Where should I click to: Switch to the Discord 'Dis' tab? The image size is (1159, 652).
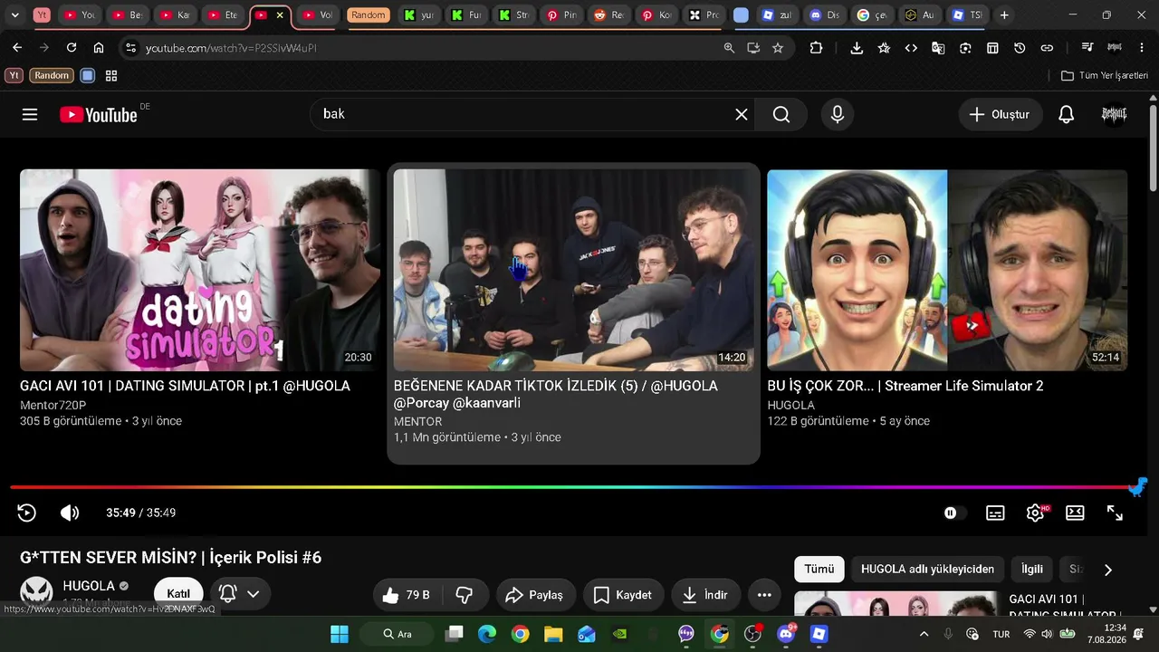click(x=824, y=15)
